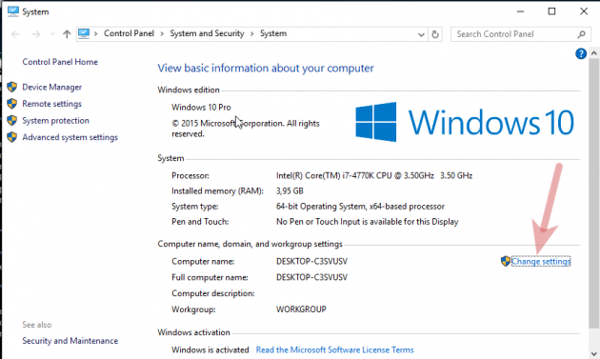Screen dimensions: 600x359
Task: Click Change settings link
Action: point(541,262)
